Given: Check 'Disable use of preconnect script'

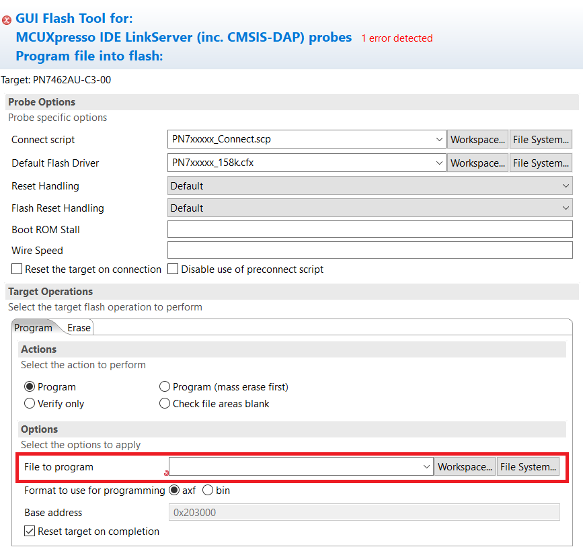Looking at the screenshot, I should tap(172, 269).
